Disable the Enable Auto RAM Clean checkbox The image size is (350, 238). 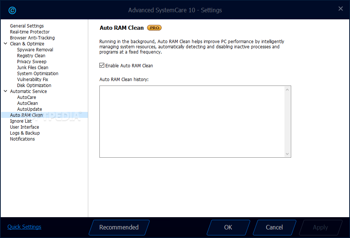pos(102,65)
